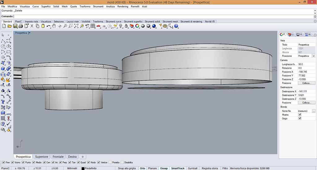Image resolution: width=317 pixels, height=170 pixels.
Task: Click the Colloca button under Destinazione
Action: (x=306, y=103)
